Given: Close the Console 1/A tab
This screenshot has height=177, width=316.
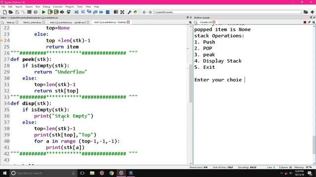Looking at the screenshot, I should click(x=214, y=22).
